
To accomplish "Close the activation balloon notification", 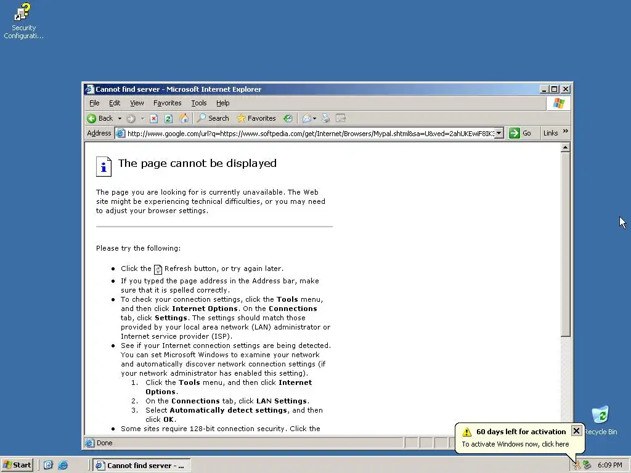I will [x=576, y=431].
